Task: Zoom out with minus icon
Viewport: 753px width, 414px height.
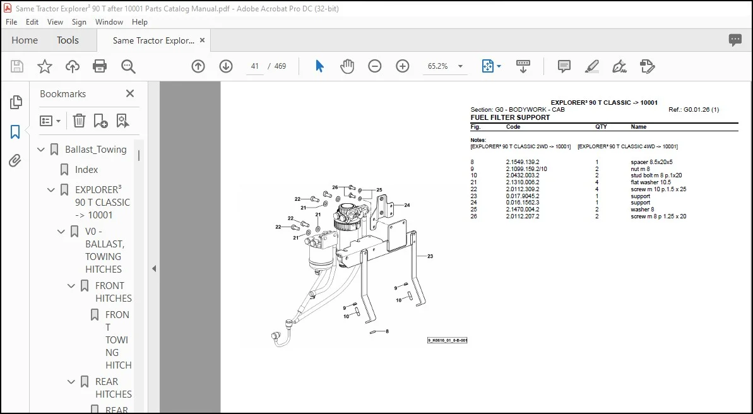Action: pos(374,66)
